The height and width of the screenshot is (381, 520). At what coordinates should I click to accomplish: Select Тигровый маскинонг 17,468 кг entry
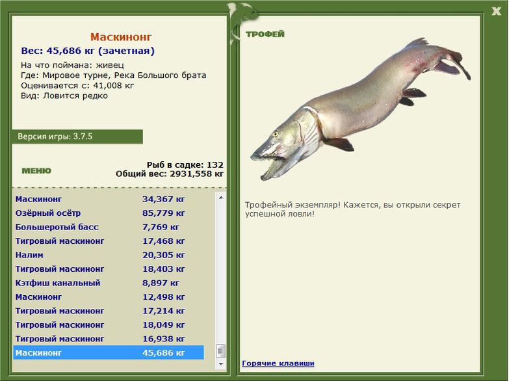[109, 241]
